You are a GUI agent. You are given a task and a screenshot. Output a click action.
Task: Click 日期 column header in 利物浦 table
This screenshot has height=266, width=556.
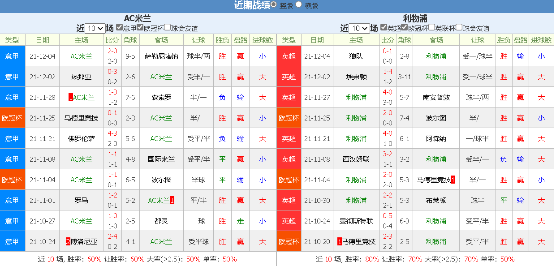coord(317,40)
